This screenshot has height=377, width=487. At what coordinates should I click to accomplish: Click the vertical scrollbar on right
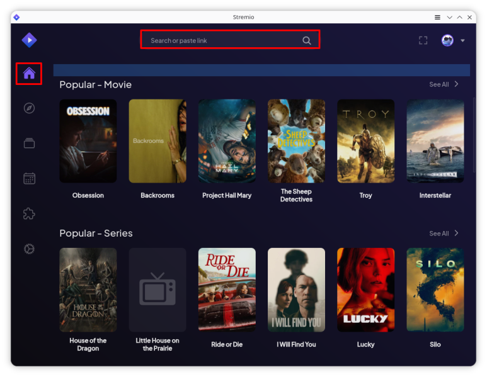(474, 135)
